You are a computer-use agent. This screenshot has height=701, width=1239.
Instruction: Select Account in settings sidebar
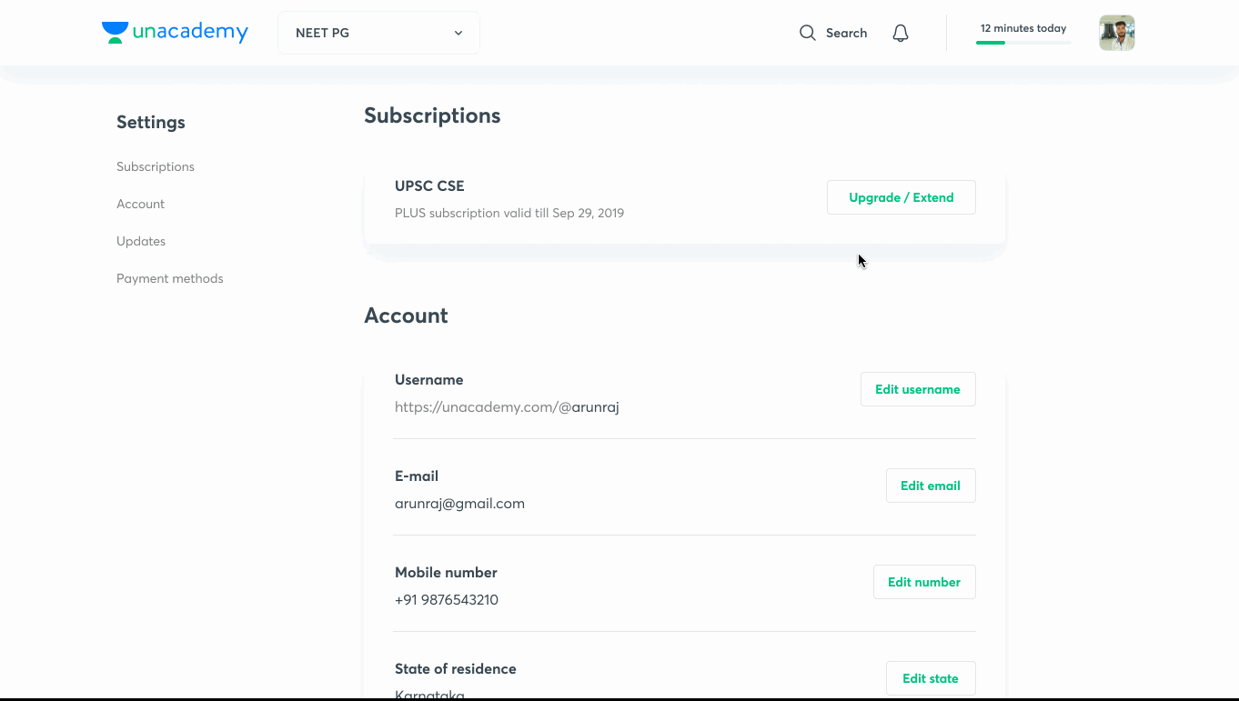tap(140, 204)
